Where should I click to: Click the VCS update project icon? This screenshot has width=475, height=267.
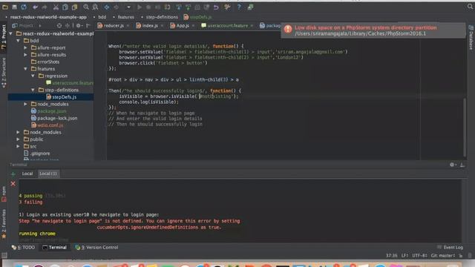[x=179, y=7]
